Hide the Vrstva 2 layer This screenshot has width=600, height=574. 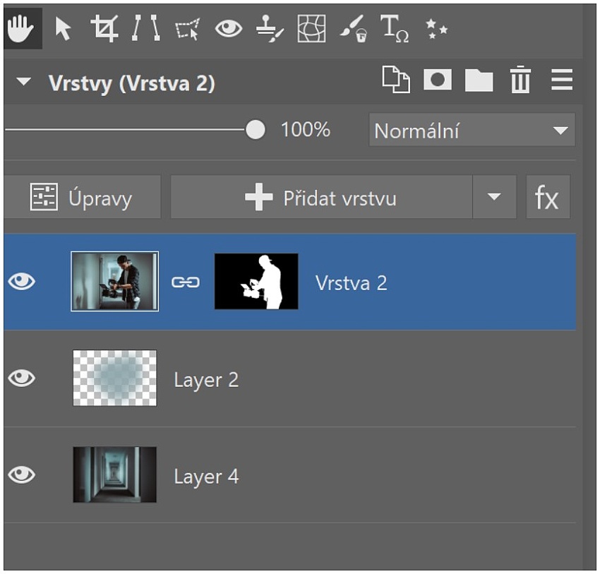tap(21, 282)
